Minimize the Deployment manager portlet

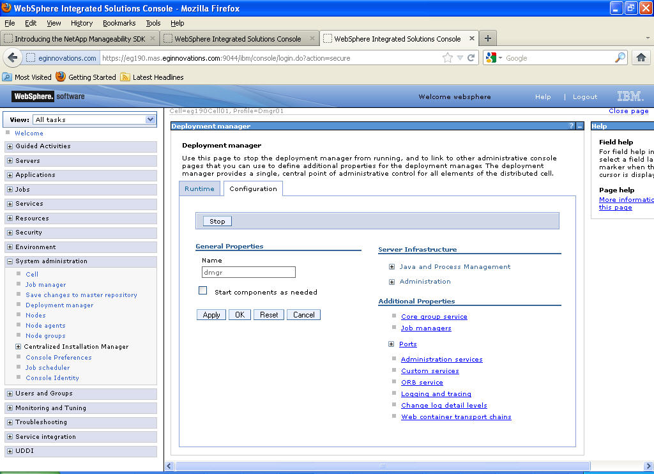[579, 126]
